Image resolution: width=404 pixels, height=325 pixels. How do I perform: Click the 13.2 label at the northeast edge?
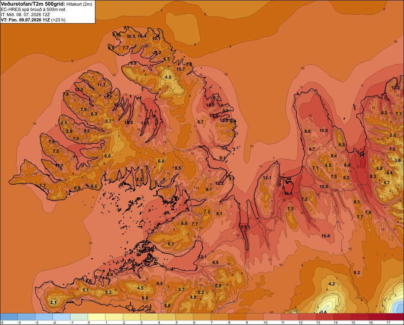tap(396, 88)
